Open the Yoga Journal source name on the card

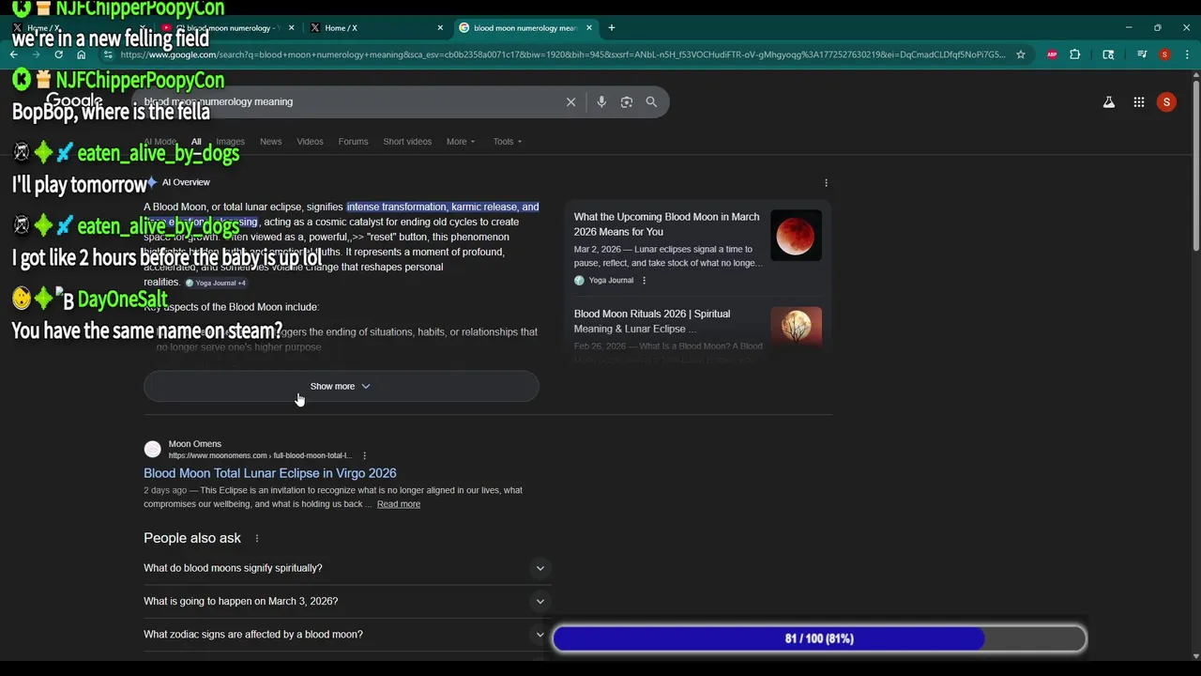[x=611, y=280]
